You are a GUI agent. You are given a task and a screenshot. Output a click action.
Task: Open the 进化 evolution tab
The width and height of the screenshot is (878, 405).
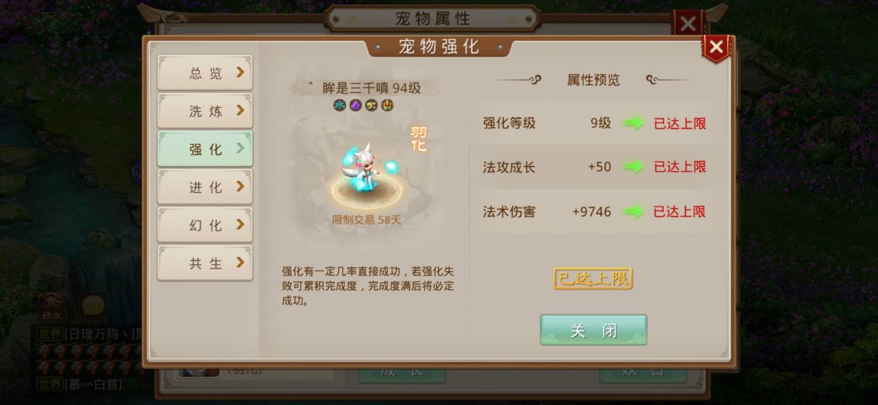tap(205, 187)
